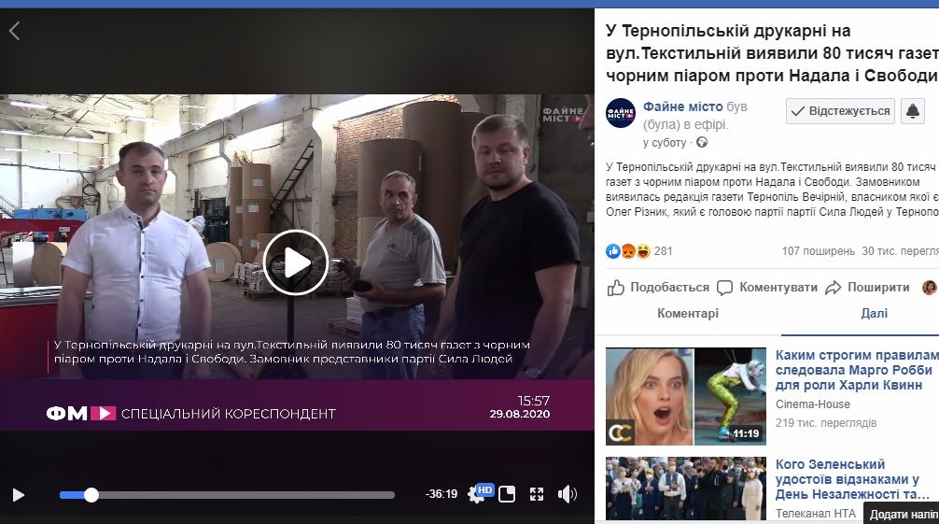Switch to the Коментарі tab
939x524 pixels.
pos(688,314)
